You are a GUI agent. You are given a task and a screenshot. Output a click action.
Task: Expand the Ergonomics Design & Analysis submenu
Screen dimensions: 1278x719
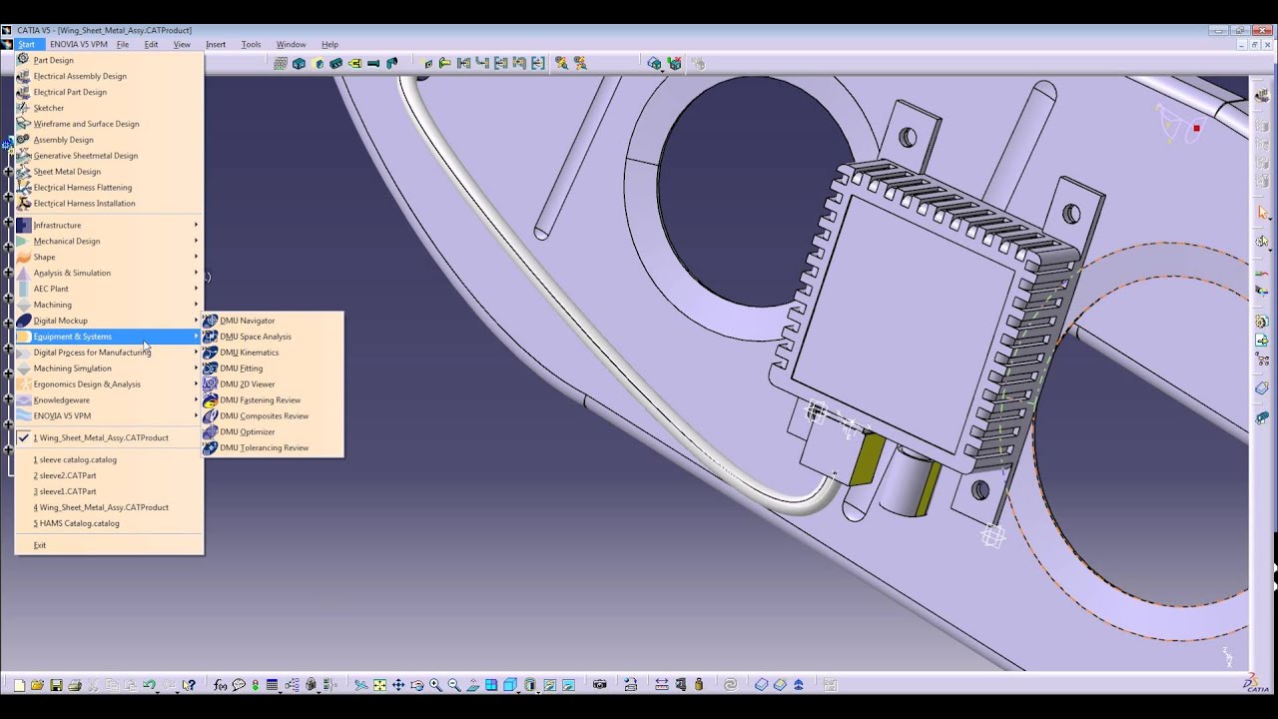point(108,383)
